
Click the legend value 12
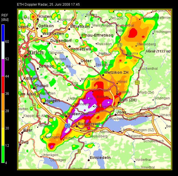7,146
